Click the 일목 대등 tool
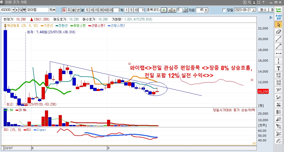Image resolution: width=284 pixels, height=152 pixels. click(278, 82)
